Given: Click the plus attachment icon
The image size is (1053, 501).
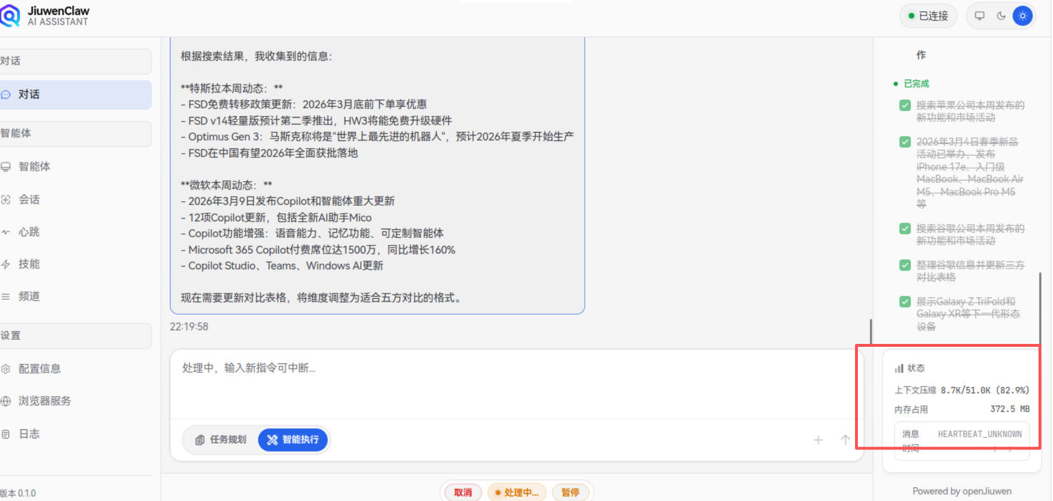Looking at the screenshot, I should (818, 440).
